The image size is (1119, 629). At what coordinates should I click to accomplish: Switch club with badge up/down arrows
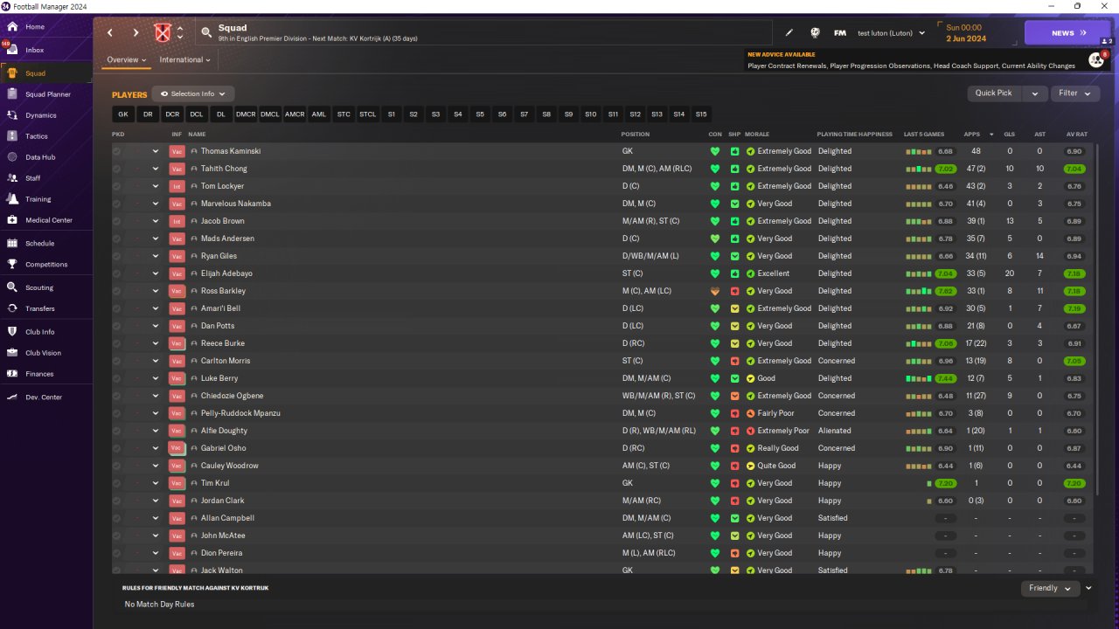pyautogui.click(x=180, y=33)
